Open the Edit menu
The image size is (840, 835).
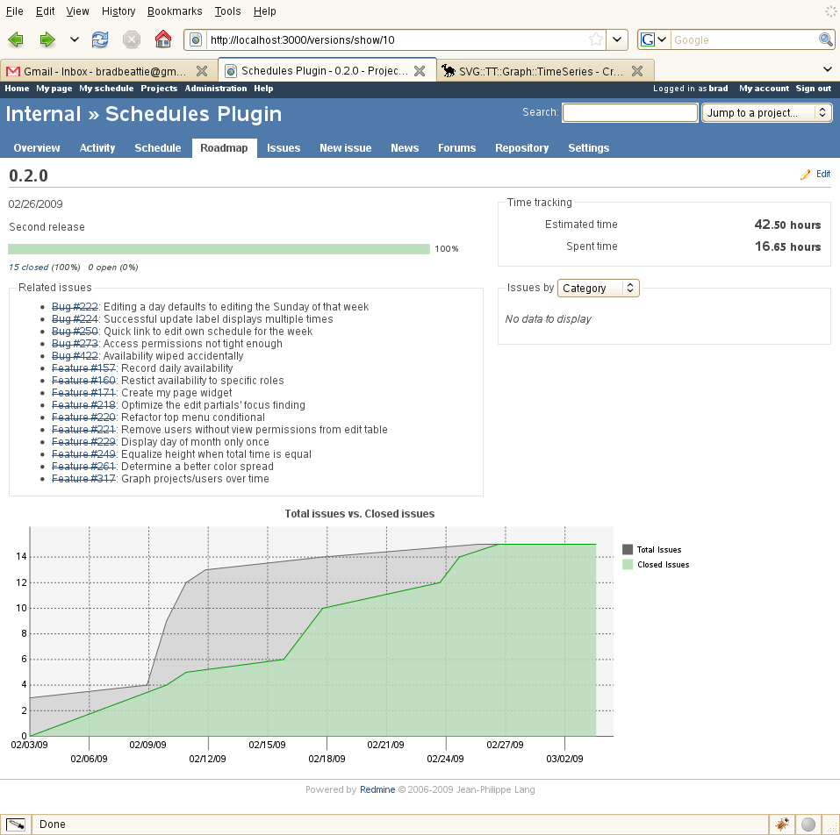[45, 11]
